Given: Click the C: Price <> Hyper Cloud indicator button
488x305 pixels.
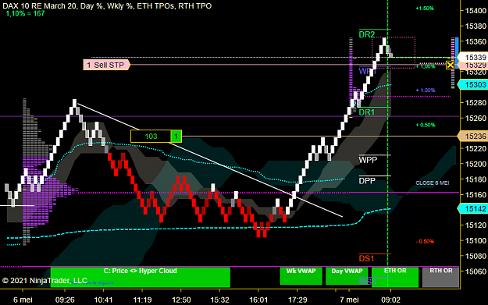Looking at the screenshot, I should [x=140, y=277].
